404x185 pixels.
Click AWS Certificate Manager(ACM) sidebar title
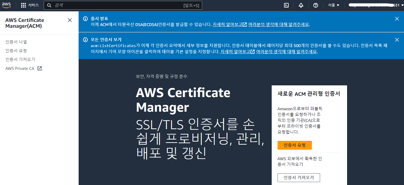point(25,23)
